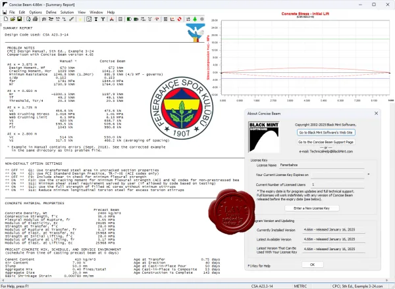Select the I-beam section icon

click(96, 19)
